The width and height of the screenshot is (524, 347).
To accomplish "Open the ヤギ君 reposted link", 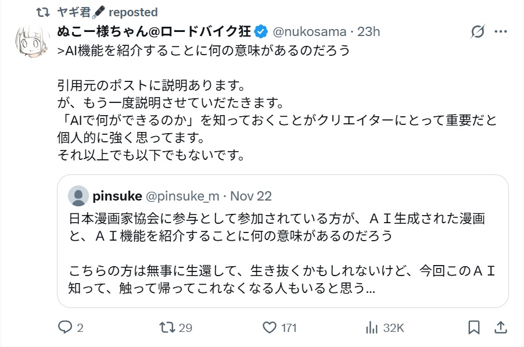I will (107, 12).
